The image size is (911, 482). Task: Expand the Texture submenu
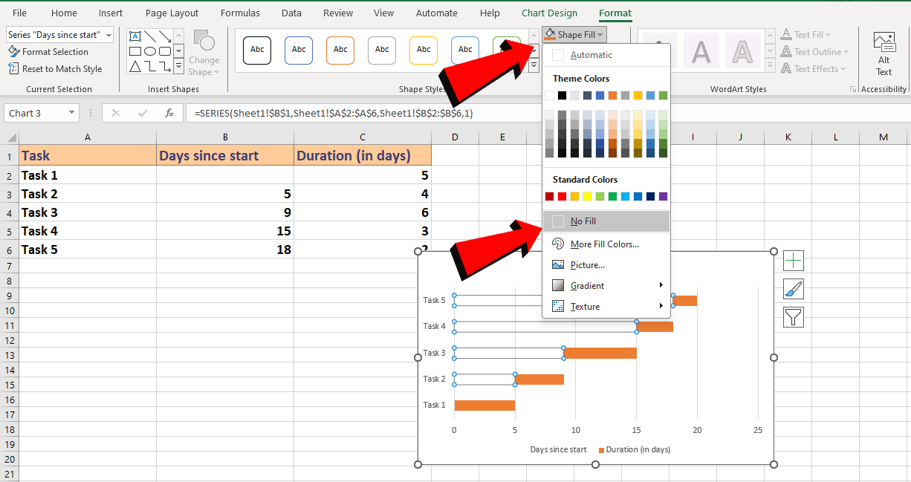[586, 306]
